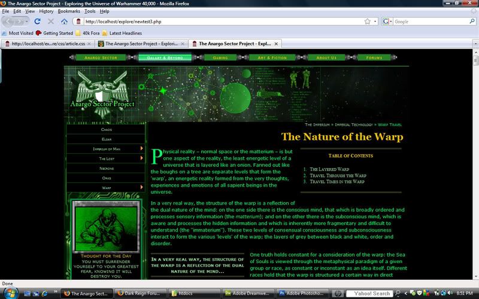Open the File menu
This screenshot has width=479, height=299.
click(x=5, y=11)
